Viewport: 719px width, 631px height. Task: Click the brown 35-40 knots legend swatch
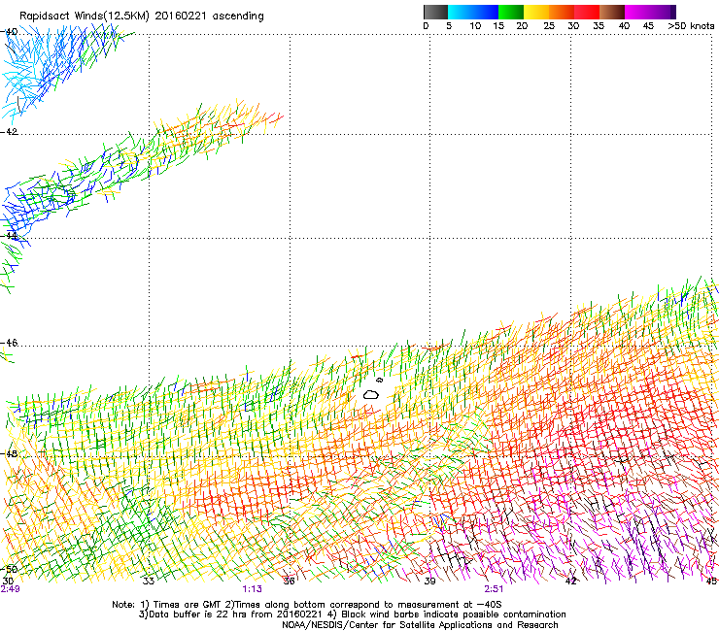pyautogui.click(x=612, y=12)
